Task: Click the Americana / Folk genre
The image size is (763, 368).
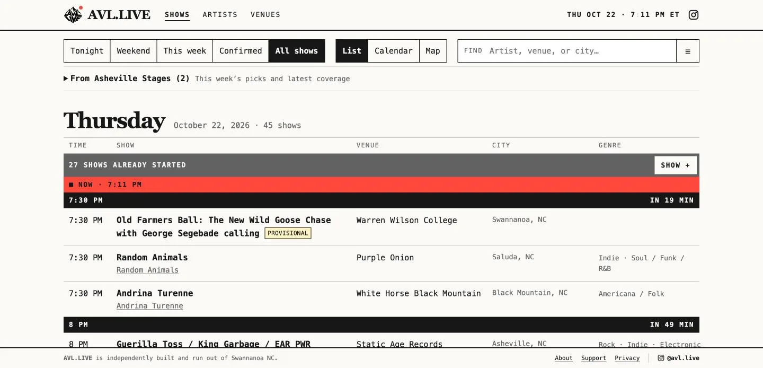Action: click(631, 294)
